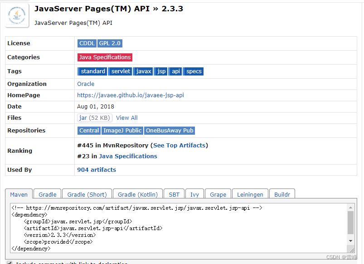The image size is (364, 264).
Task: Download the jar (52 KB) file
Action: [94, 118]
